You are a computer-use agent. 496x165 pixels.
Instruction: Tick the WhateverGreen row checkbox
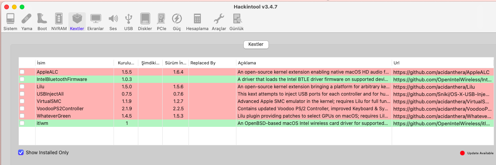(22, 116)
